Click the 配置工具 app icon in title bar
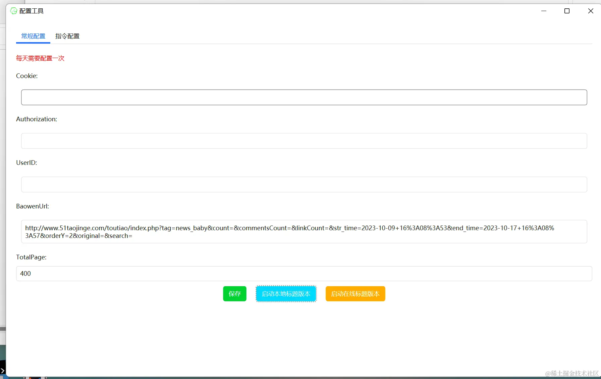This screenshot has height=379, width=601. [14, 11]
